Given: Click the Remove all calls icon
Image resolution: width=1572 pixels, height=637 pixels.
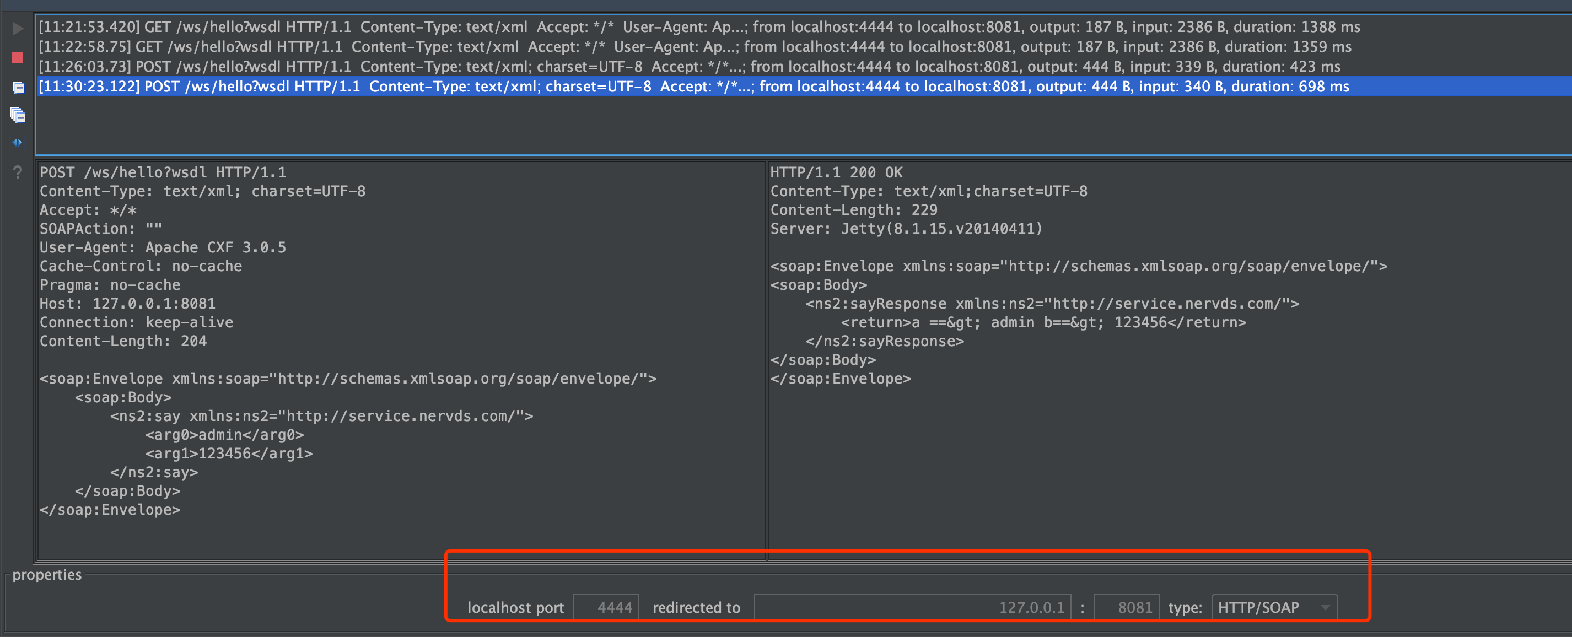Looking at the screenshot, I should tap(18, 115).
